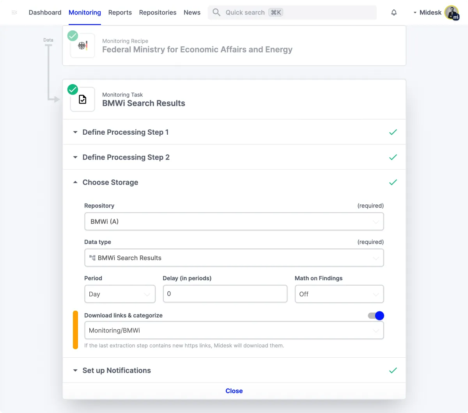Click the Midesk account name
Image resolution: width=468 pixels, height=413 pixels.
tap(430, 12)
